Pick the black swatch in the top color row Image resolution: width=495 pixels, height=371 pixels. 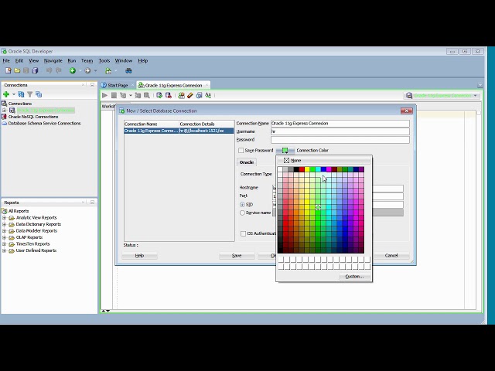[x=296, y=170]
